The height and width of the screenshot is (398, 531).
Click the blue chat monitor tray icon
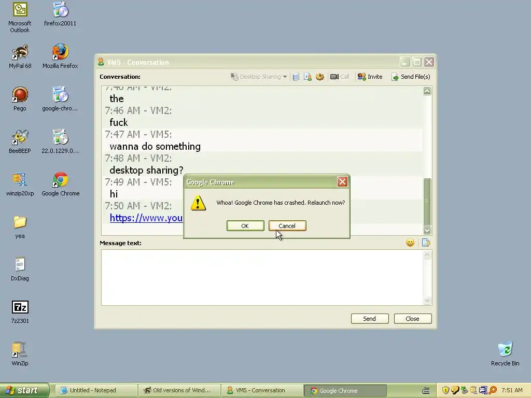(483, 390)
